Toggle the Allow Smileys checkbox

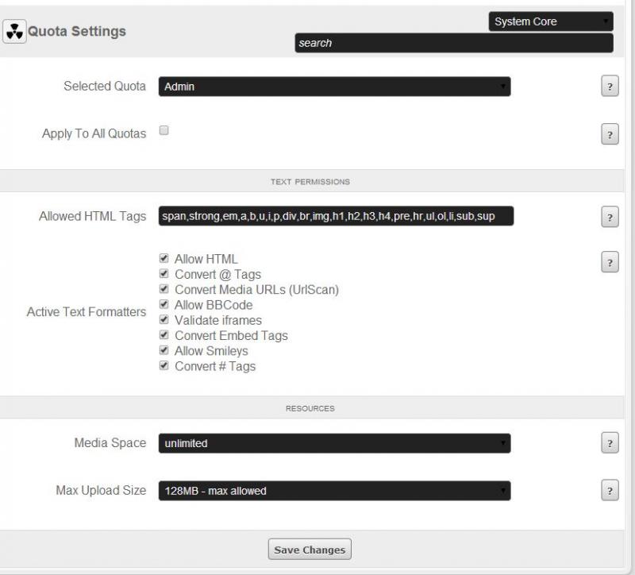point(164,351)
